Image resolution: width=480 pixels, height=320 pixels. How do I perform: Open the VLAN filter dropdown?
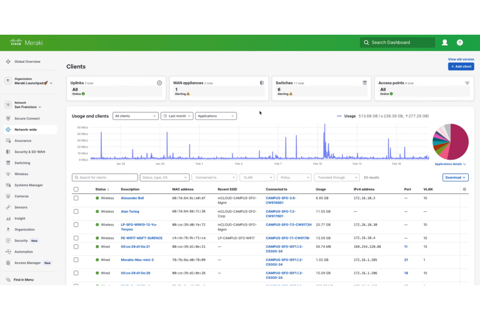click(257, 178)
